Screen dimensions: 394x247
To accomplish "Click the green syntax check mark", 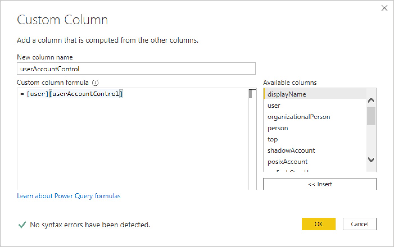I will (22, 225).
